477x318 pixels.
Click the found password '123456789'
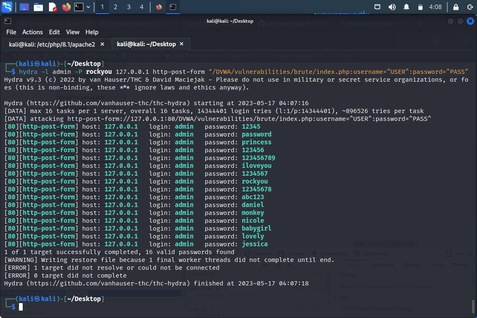coord(258,158)
